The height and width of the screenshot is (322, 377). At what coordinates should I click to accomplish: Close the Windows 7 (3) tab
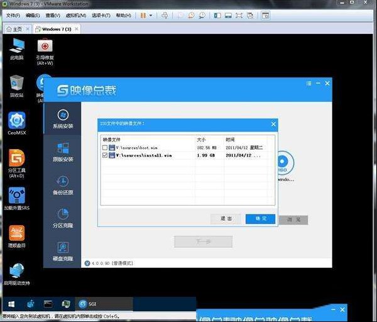pos(77,29)
